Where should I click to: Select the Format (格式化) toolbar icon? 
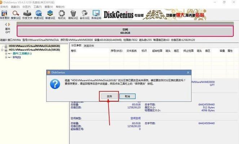click(x=62, y=15)
